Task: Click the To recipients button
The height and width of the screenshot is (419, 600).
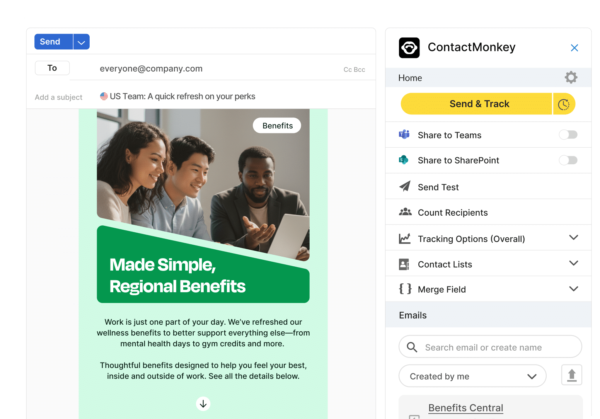Action: click(52, 68)
